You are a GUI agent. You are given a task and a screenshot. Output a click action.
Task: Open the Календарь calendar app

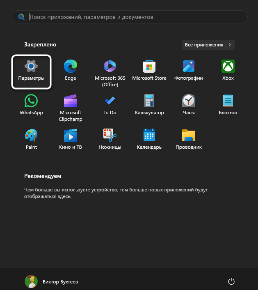click(x=149, y=139)
